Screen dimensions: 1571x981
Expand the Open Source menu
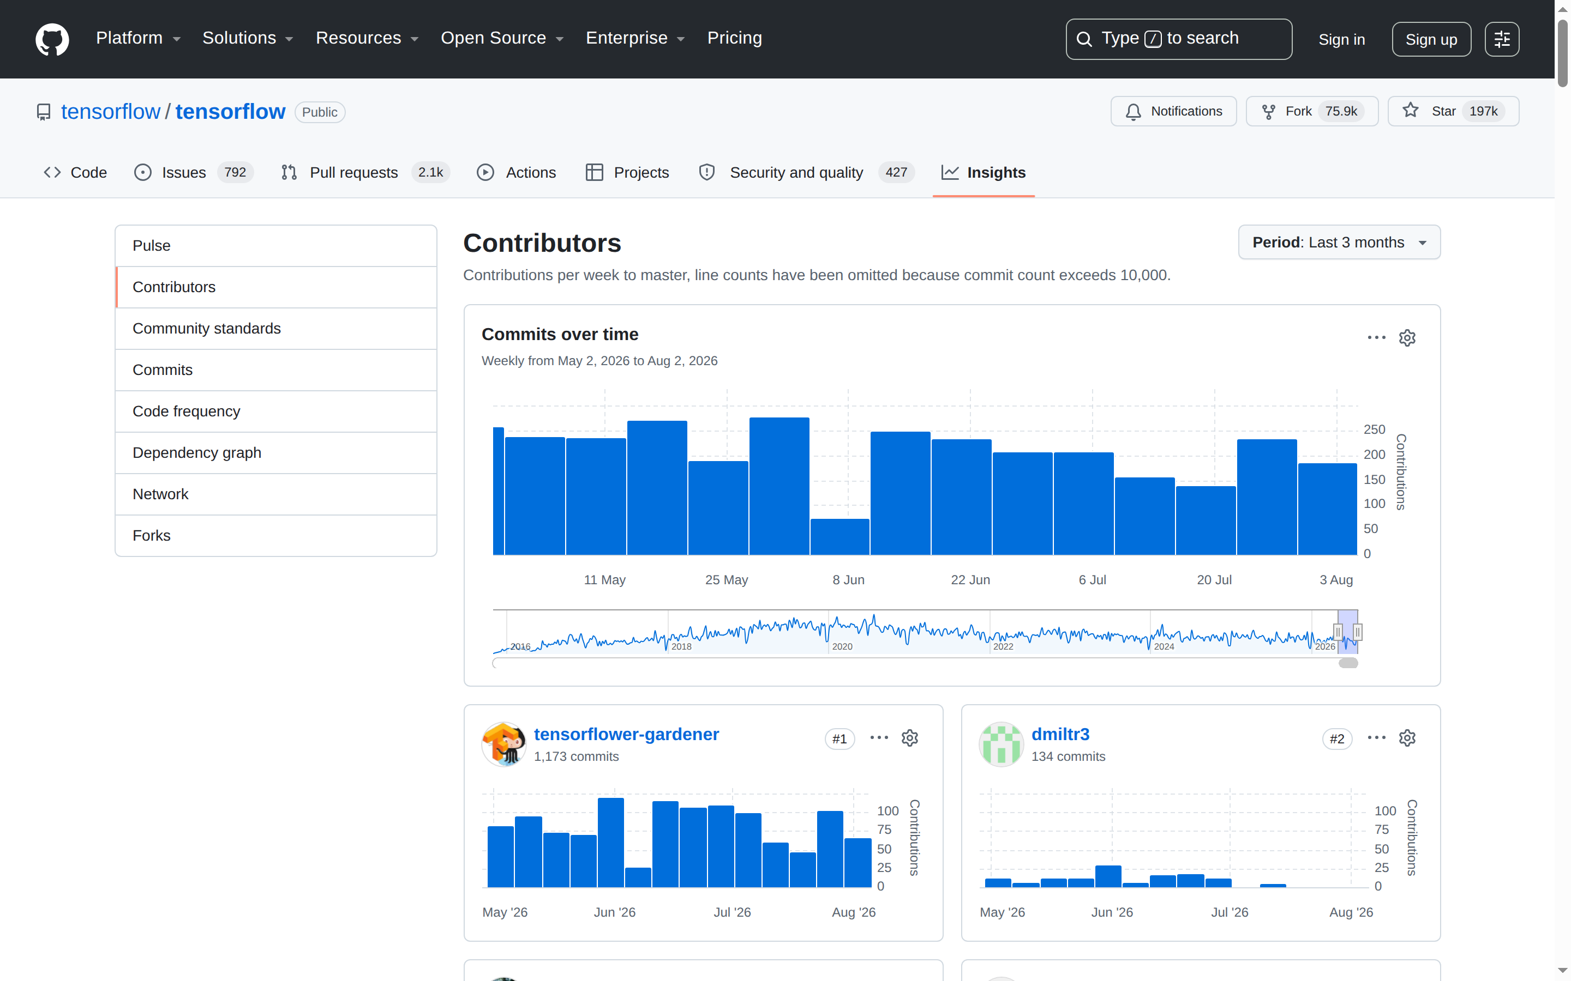click(x=502, y=38)
